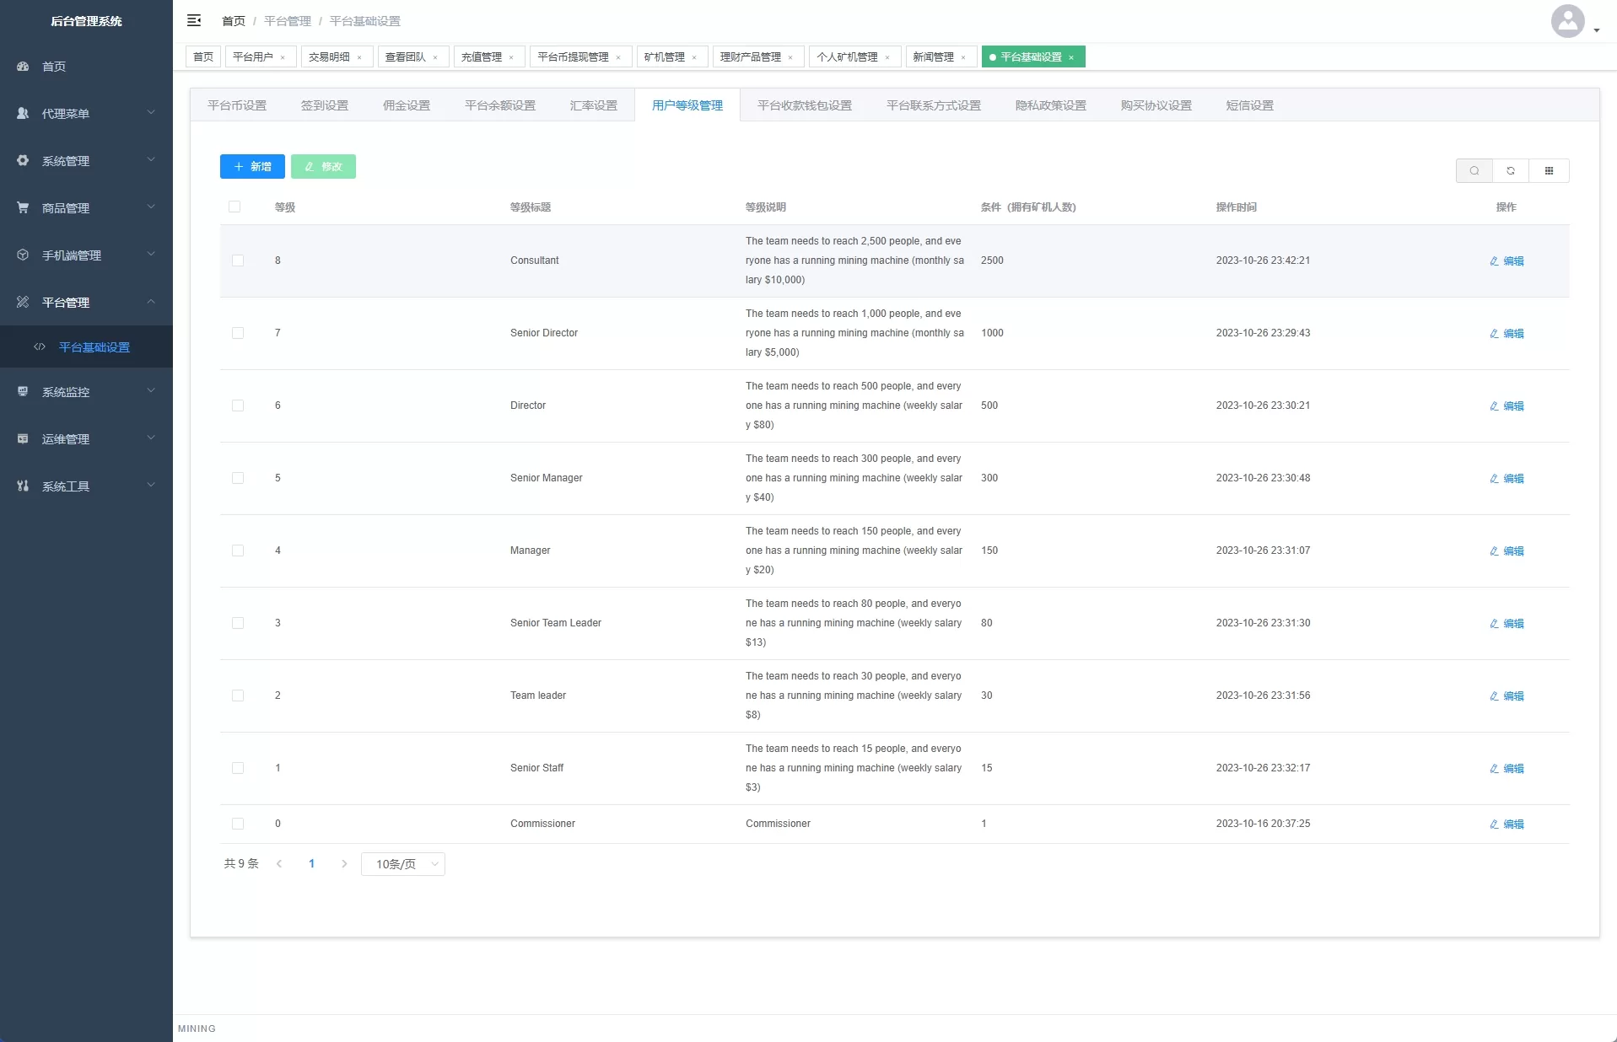Open the 平台收款钱包设置 tab
Image resolution: width=1617 pixels, height=1042 pixels.
(804, 105)
